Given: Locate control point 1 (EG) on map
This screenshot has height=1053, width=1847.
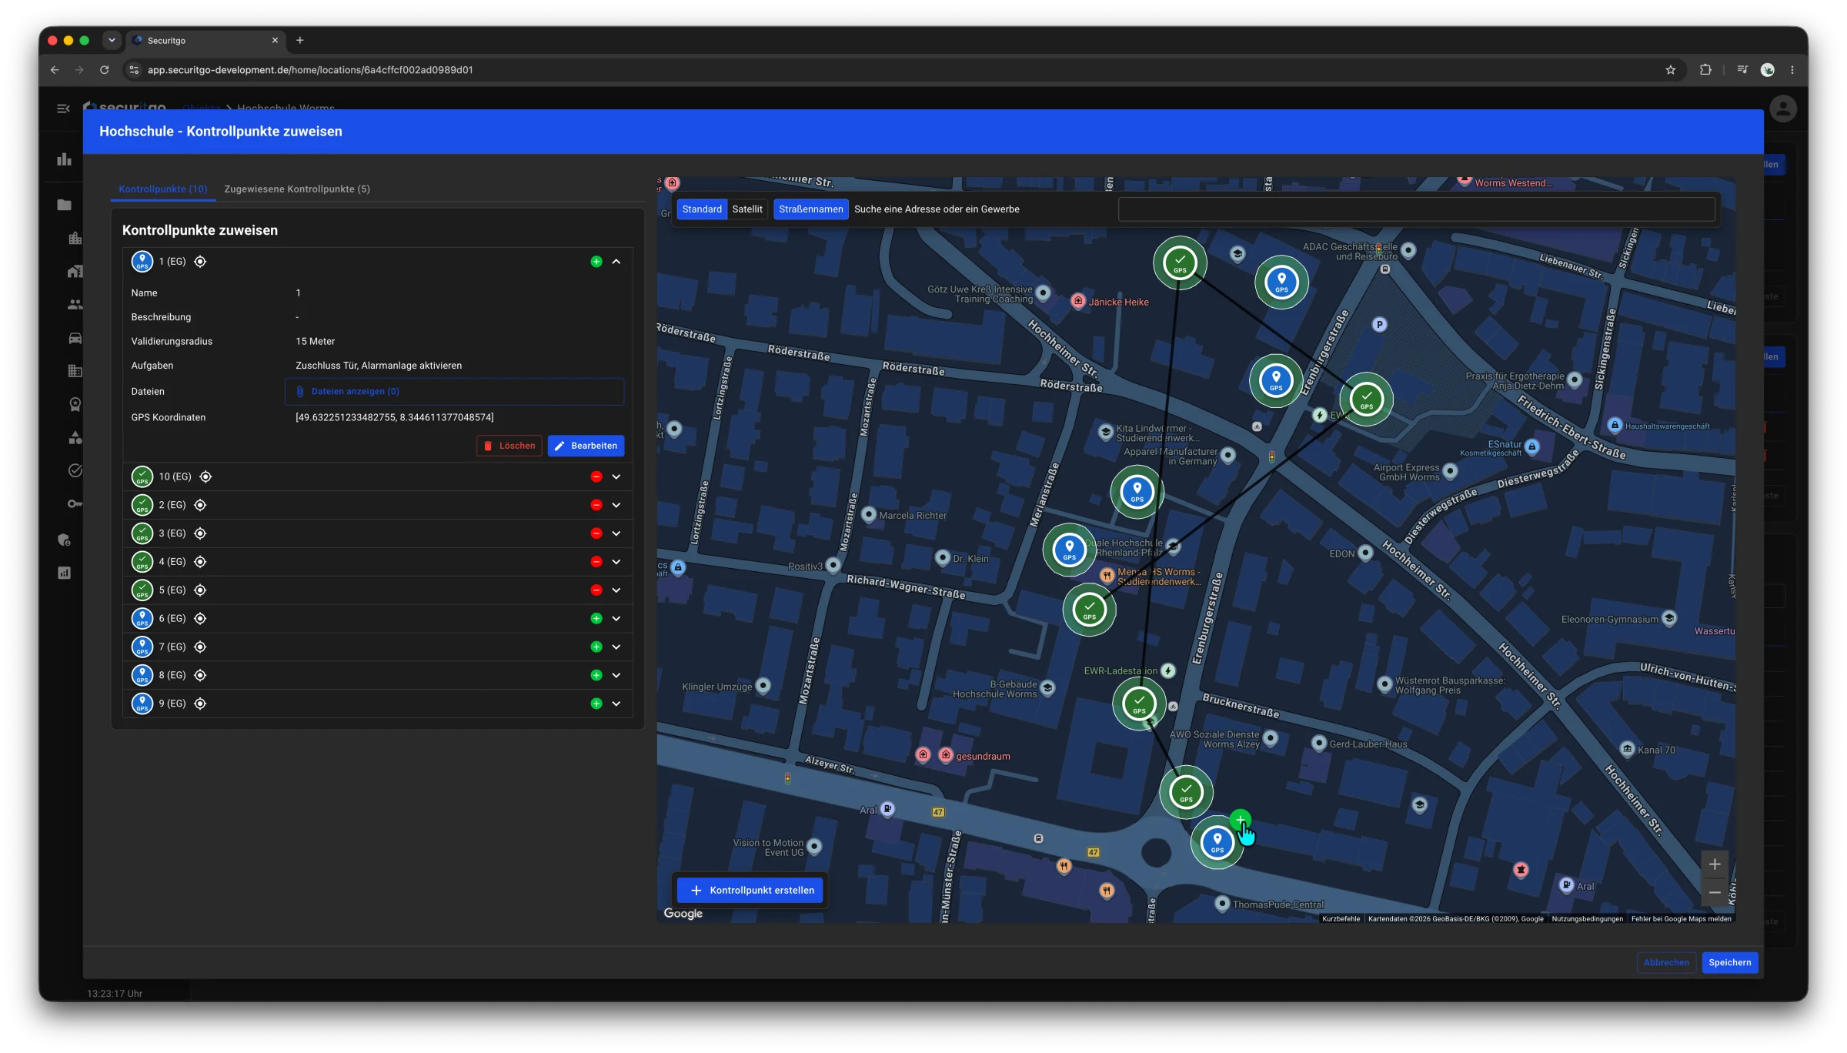Looking at the screenshot, I should pos(200,262).
